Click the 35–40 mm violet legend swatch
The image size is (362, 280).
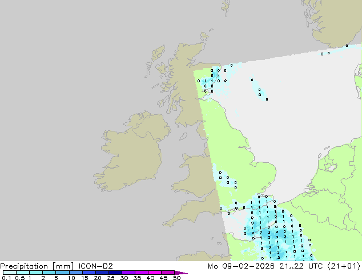[141, 273]
